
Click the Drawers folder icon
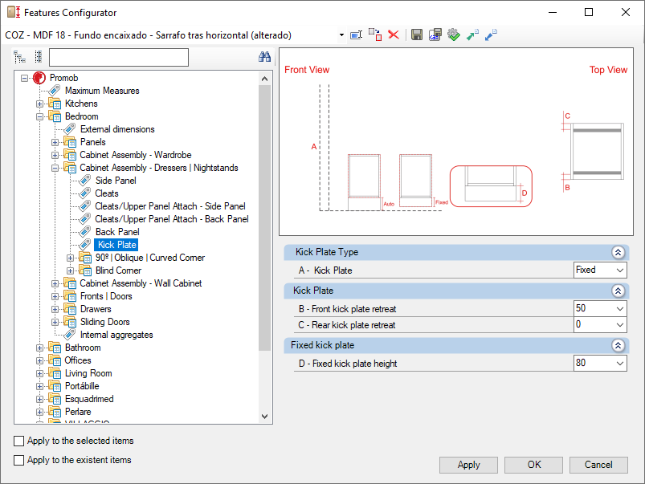click(70, 309)
